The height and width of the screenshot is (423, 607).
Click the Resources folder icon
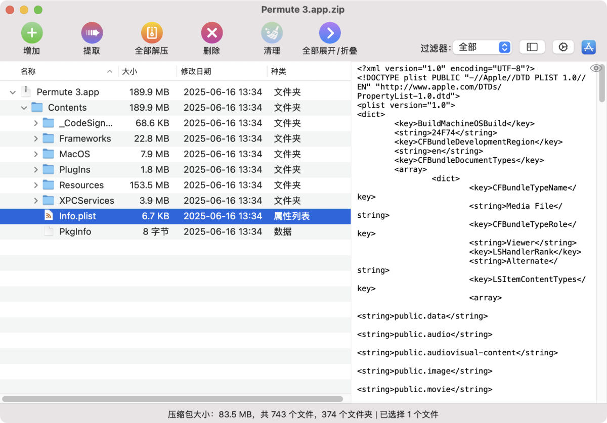48,184
